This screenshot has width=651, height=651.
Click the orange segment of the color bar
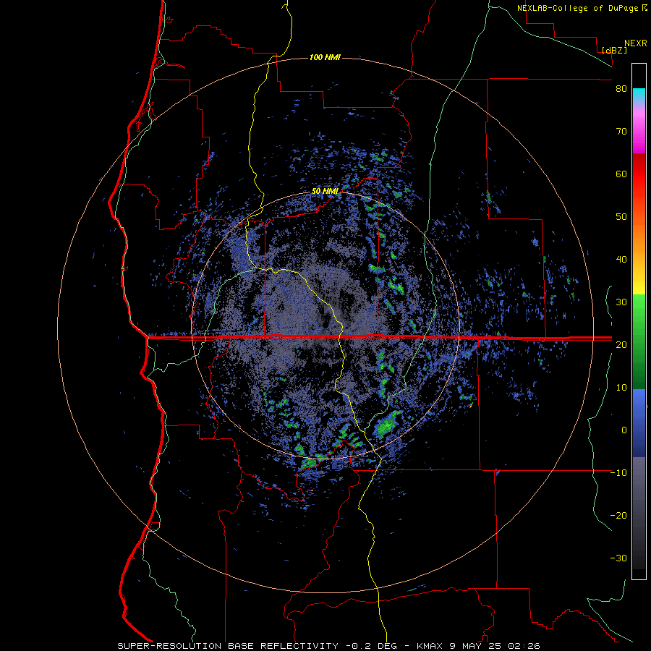(x=639, y=237)
